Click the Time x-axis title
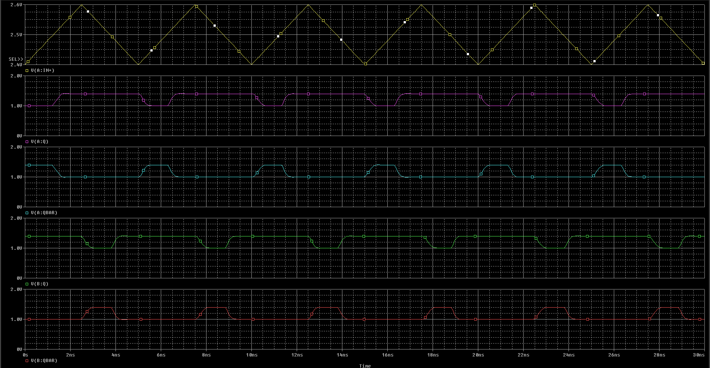The image size is (710, 368). [x=365, y=366]
